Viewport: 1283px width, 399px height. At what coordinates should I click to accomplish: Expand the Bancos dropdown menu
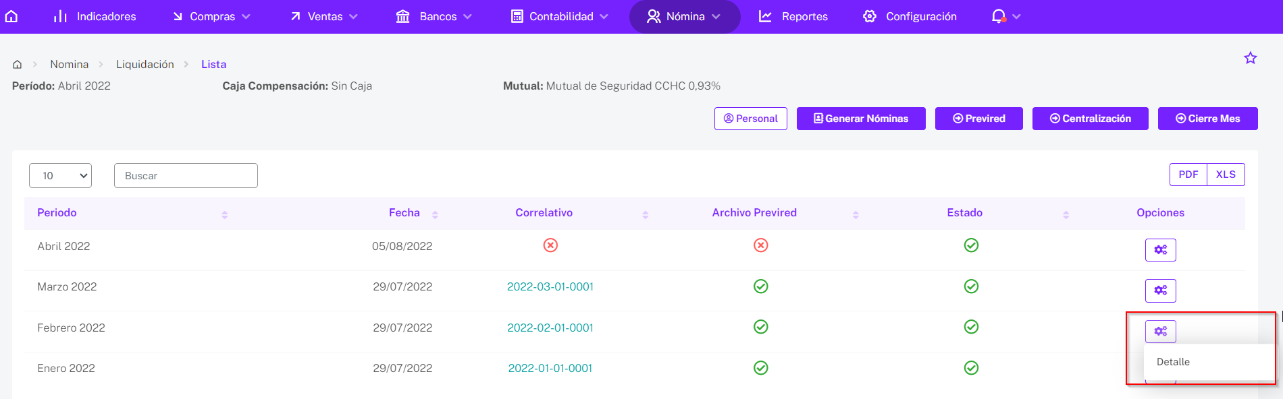(x=434, y=16)
